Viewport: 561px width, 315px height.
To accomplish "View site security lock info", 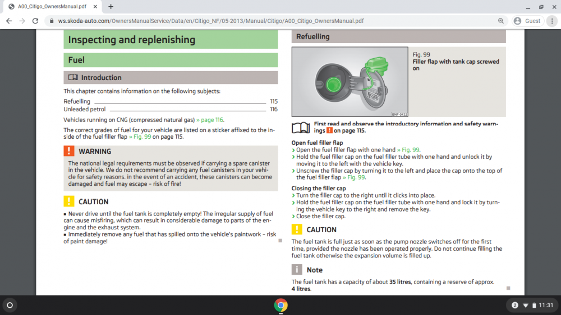I will [x=52, y=21].
